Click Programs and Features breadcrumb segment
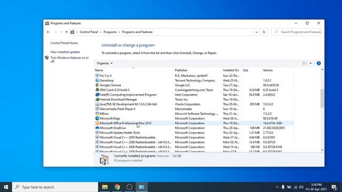The width and height of the screenshot is (342, 192). coord(137,32)
